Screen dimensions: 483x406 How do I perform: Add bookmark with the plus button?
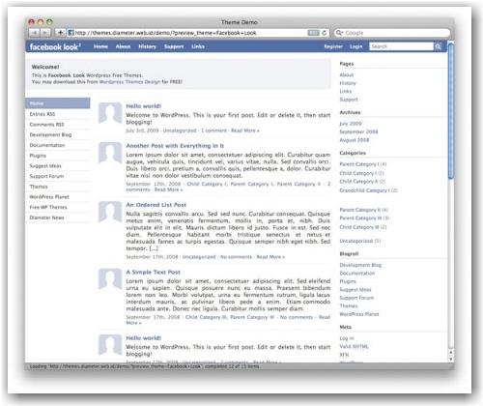click(x=60, y=33)
